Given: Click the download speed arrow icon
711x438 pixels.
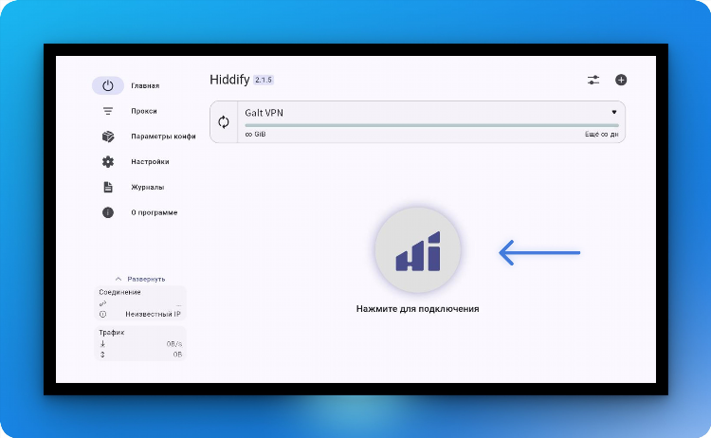Looking at the screenshot, I should [x=102, y=344].
